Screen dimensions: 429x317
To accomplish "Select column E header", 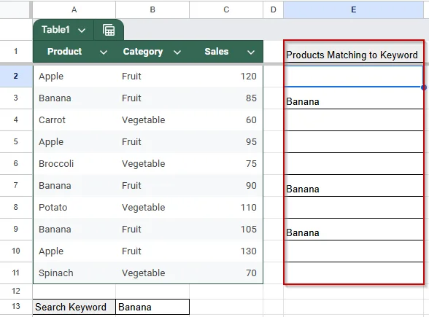I will pyautogui.click(x=353, y=9).
